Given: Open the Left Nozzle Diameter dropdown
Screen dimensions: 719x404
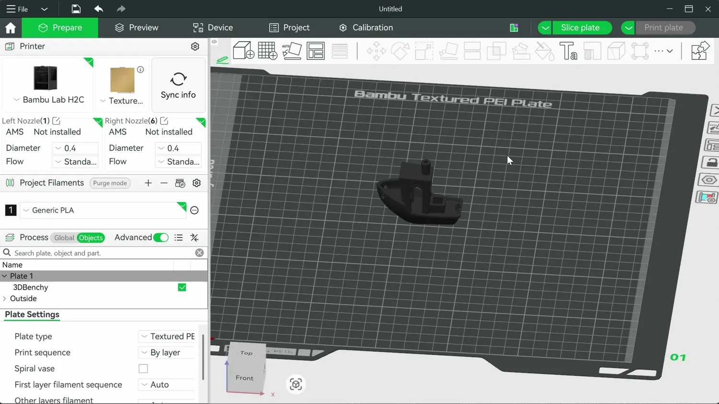Looking at the screenshot, I should point(75,148).
